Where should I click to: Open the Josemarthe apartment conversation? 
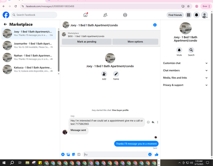coord(29,46)
